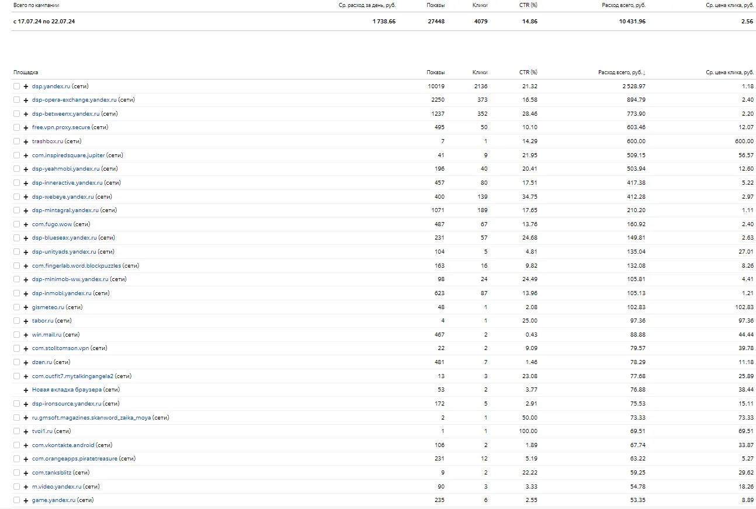Image resolution: width=756 pixels, height=509 pixels.
Task: Sort the table by Показы column
Action: pyautogui.click(x=435, y=72)
